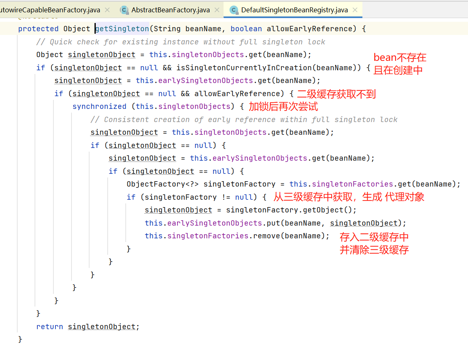Click the return keyword at the bottom

click(x=49, y=327)
